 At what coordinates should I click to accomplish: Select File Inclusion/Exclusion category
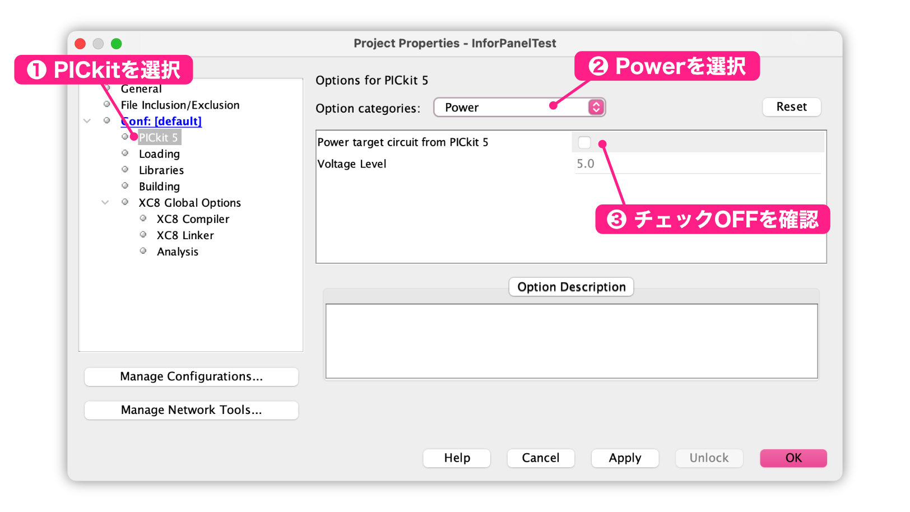180,105
